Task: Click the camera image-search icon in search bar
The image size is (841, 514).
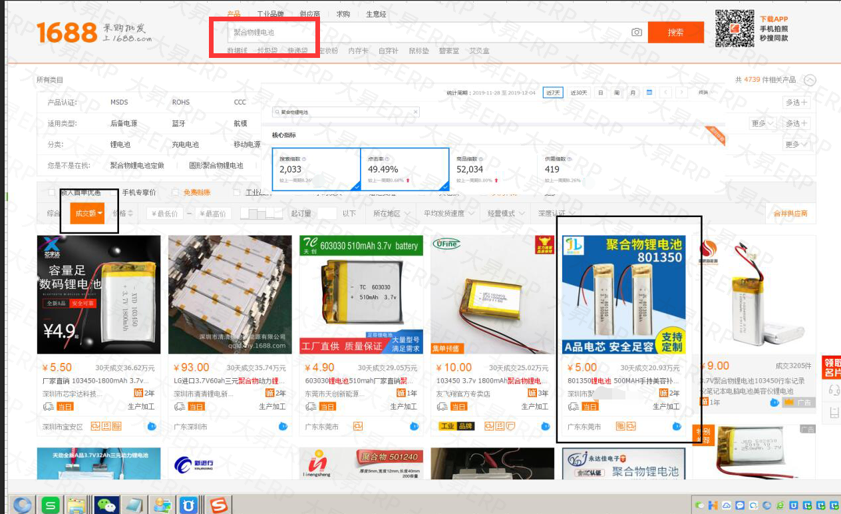Action: [637, 32]
